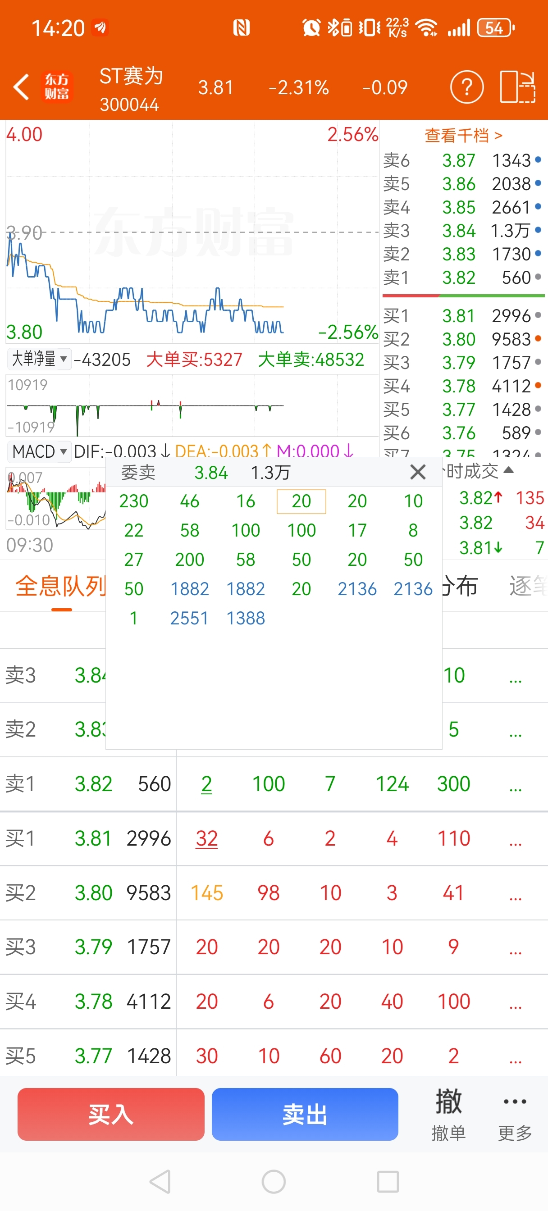Tap 2551 large order in popup
The image size is (548, 1211).
pos(189,618)
